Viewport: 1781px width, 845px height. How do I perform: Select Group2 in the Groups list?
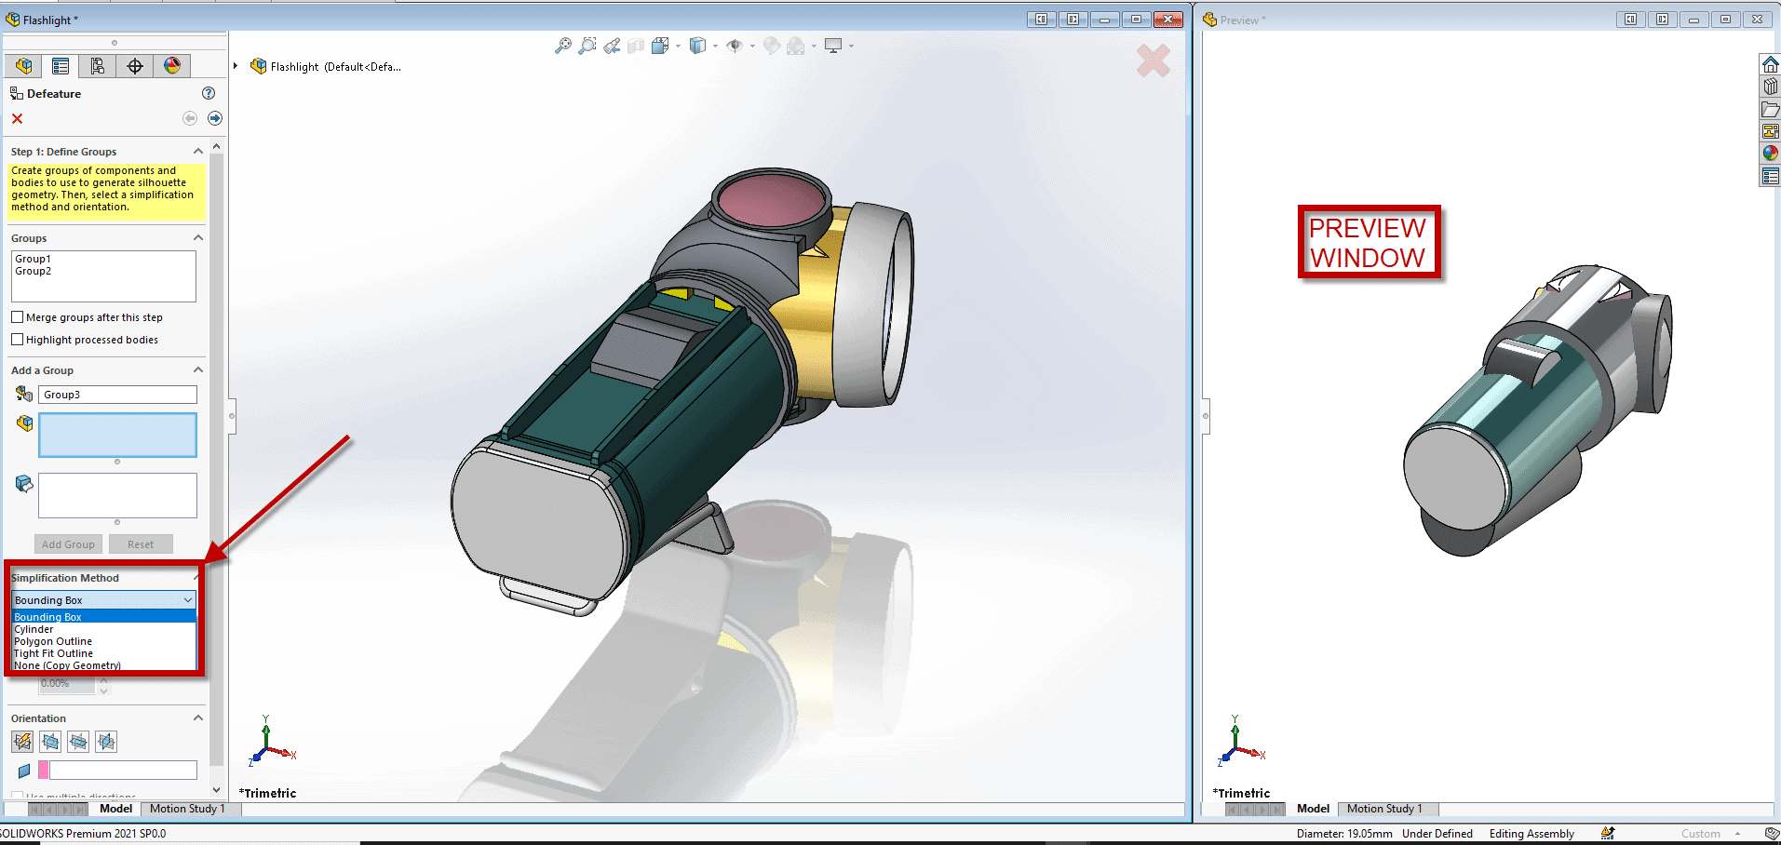coord(34,272)
